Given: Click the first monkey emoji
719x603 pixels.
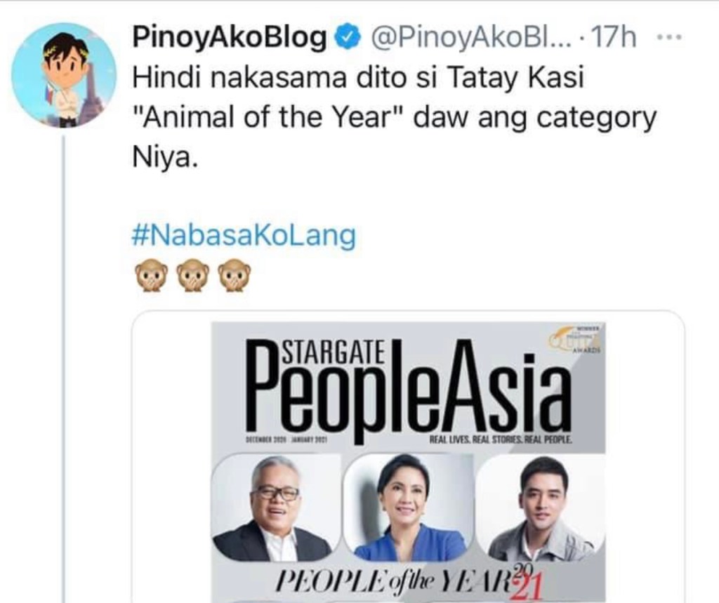Looking at the screenshot, I should [150, 275].
